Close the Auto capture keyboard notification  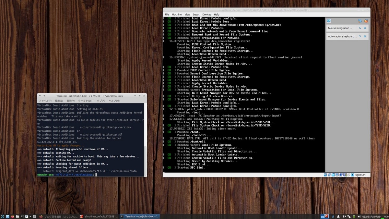365,36
